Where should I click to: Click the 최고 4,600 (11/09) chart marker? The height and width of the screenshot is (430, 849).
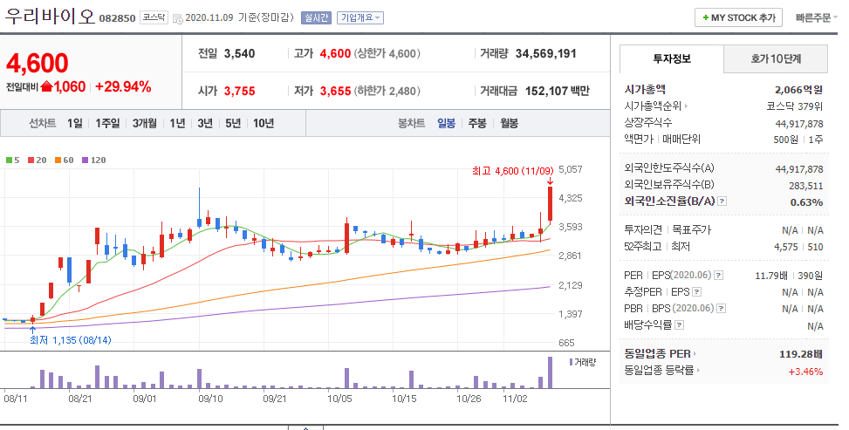tap(513, 171)
